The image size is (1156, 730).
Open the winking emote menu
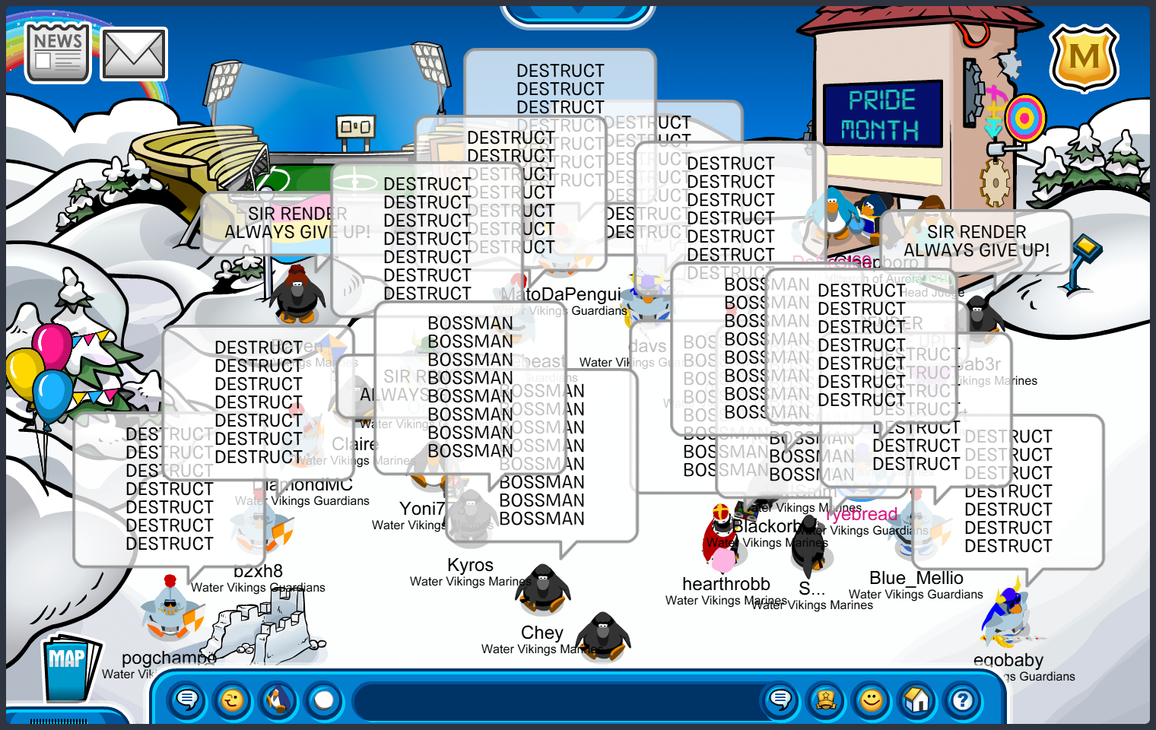233,700
